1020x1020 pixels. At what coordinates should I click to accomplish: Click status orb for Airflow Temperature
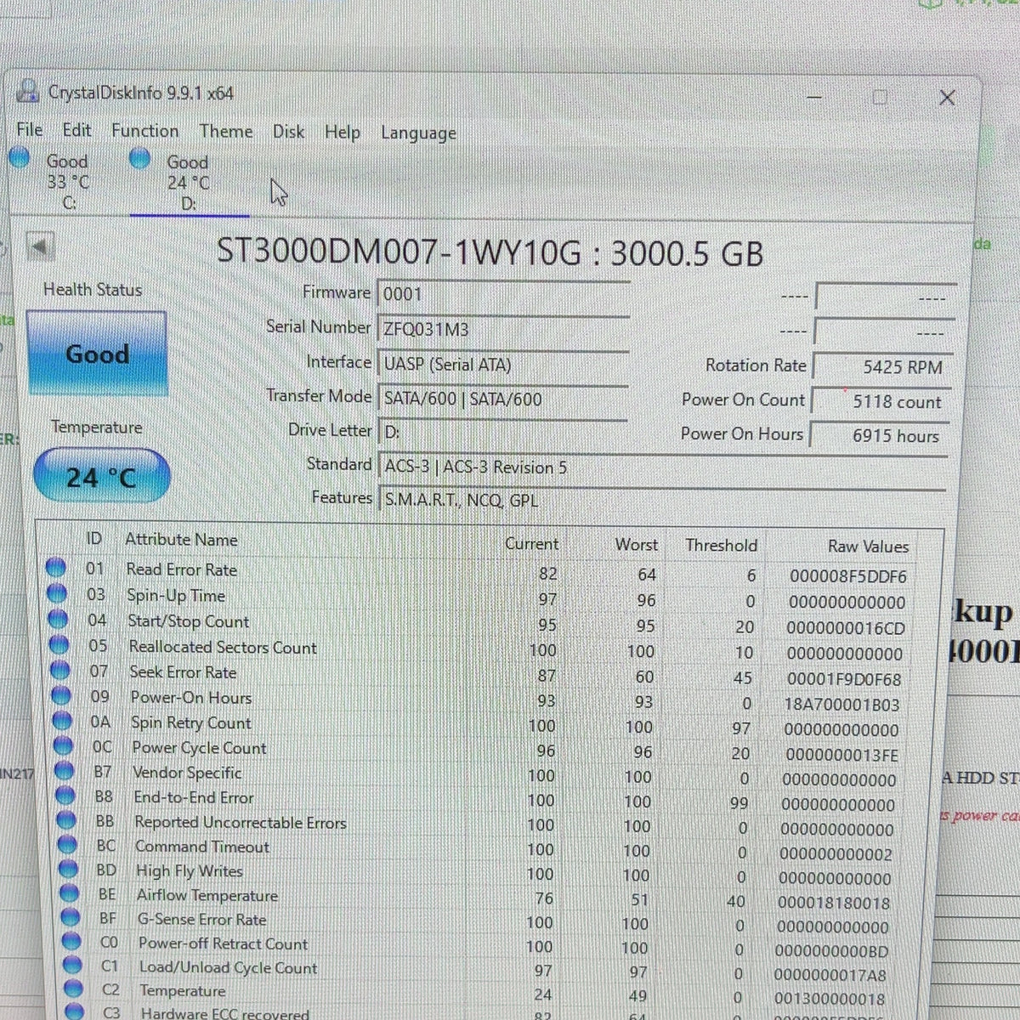click(69, 892)
